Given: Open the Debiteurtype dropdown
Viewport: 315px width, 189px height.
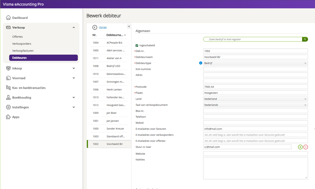Looking at the screenshot, I should [255, 63].
